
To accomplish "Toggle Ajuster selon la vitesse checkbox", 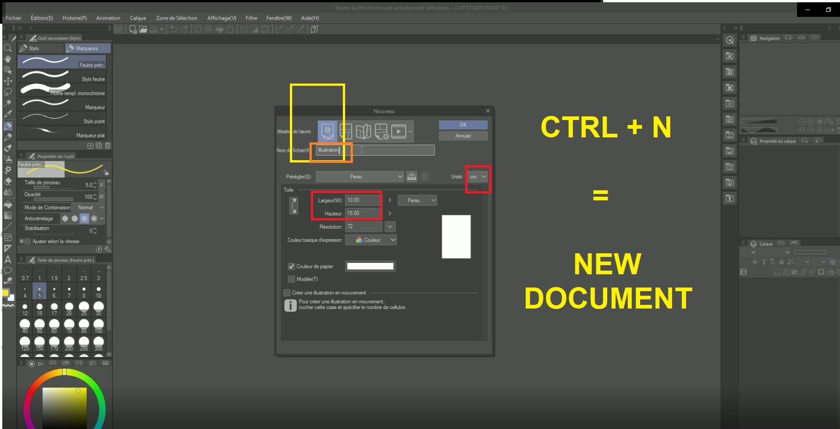I will pos(28,241).
